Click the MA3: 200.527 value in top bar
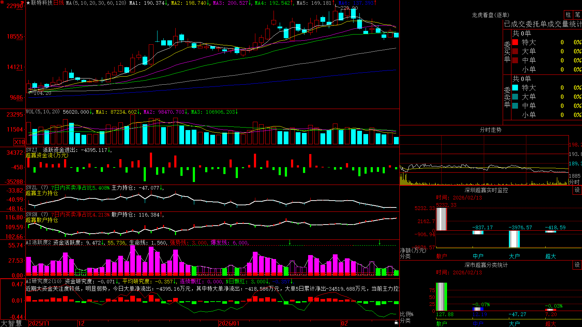Screen dimensions: 582x327 pos(231,3)
